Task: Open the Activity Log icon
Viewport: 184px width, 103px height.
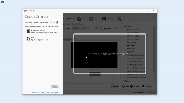Action: [x=104, y=19]
